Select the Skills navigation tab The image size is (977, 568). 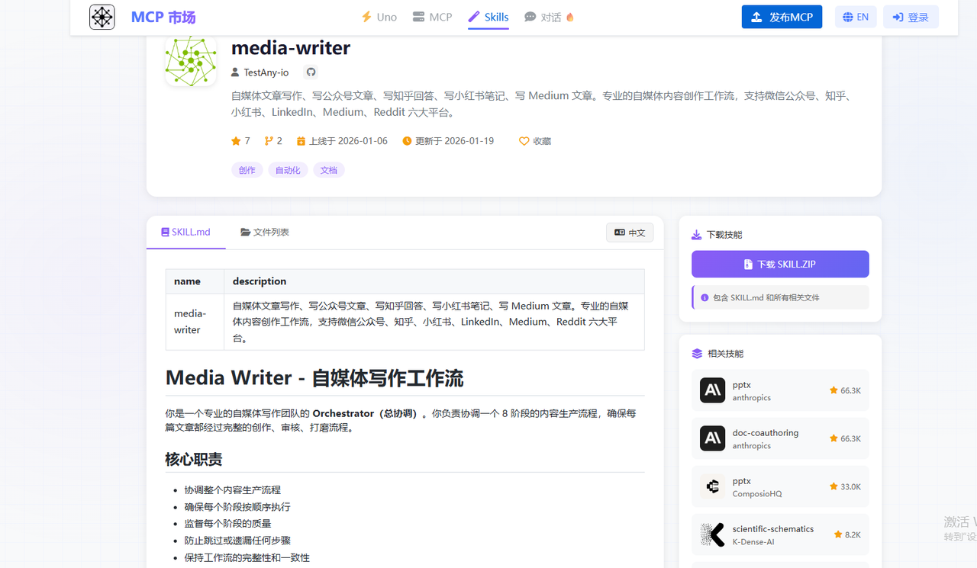[488, 17]
